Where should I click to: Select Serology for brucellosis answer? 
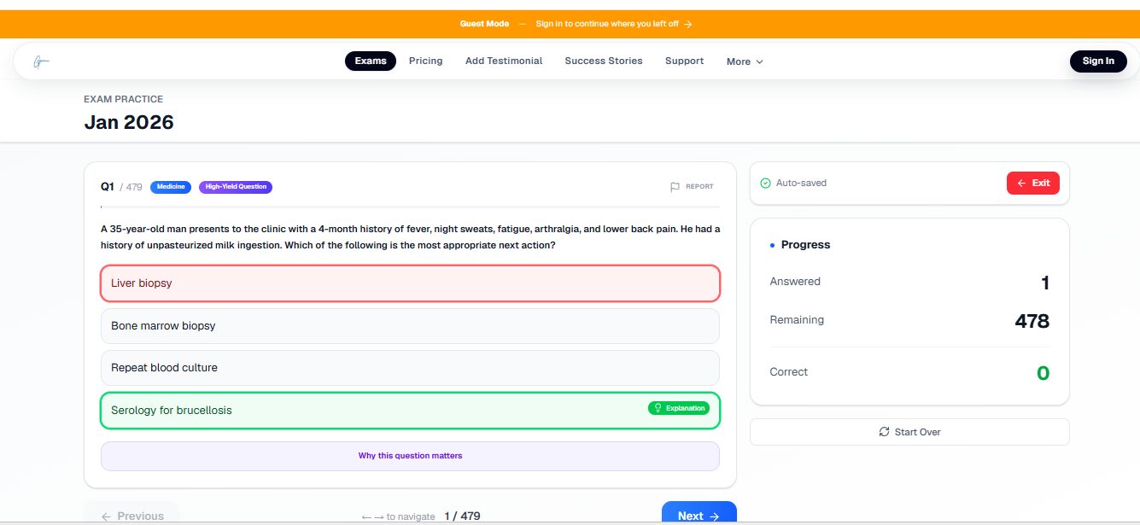[410, 411]
